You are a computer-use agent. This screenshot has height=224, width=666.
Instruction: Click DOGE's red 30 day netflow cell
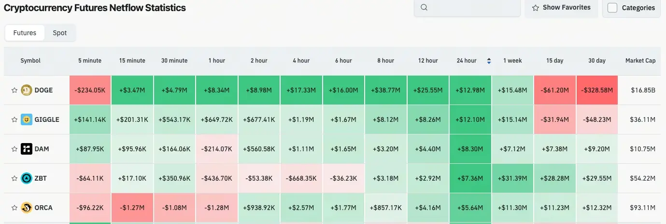coord(597,90)
